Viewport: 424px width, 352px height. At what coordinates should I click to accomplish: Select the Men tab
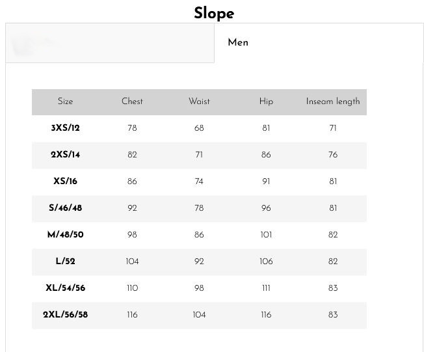pos(238,43)
